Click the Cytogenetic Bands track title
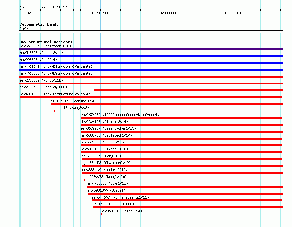 pyautogui.click(x=39, y=24)
